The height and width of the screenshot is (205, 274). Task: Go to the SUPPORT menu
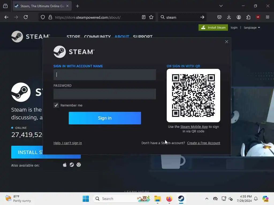[143, 36]
